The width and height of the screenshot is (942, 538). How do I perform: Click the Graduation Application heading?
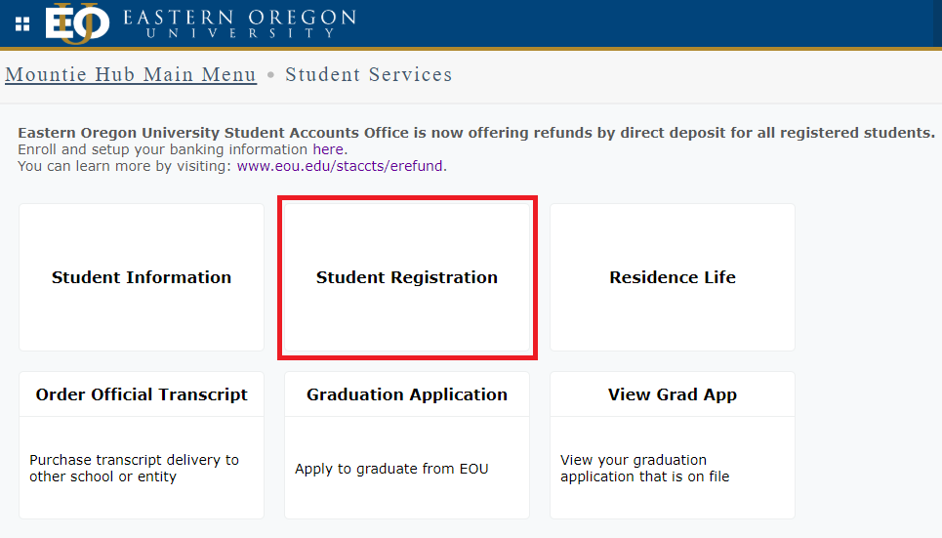coord(407,394)
